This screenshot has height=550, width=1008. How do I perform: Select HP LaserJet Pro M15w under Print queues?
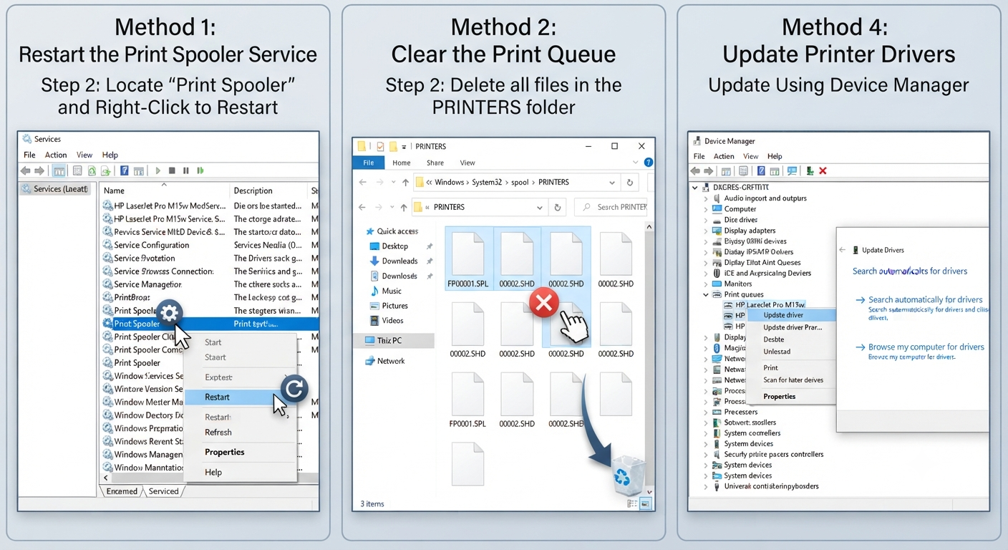coord(765,305)
